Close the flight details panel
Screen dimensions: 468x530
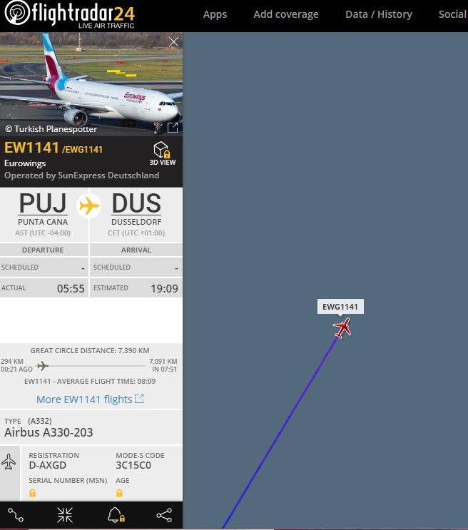(x=173, y=42)
